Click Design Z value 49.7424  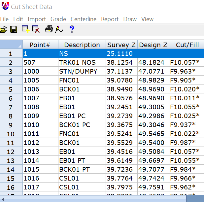coord(153,178)
